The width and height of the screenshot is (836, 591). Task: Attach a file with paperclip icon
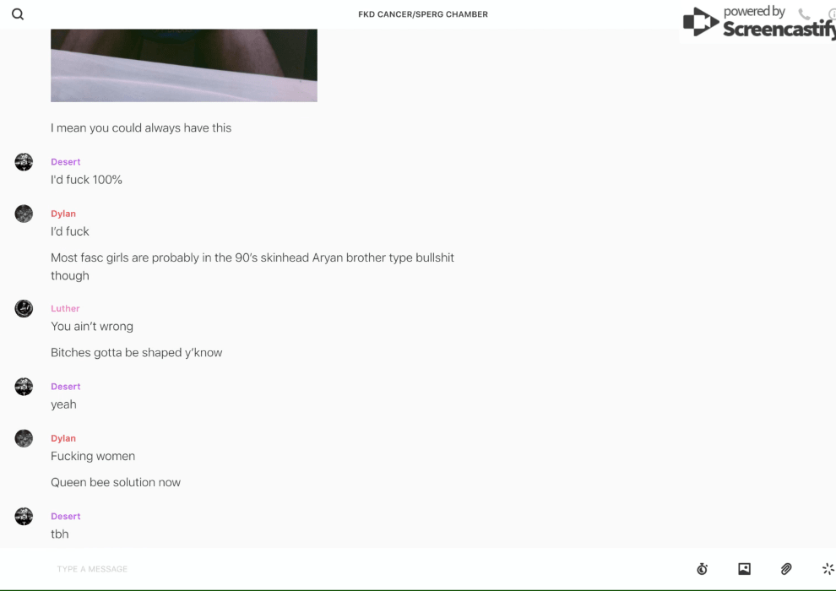(x=786, y=568)
